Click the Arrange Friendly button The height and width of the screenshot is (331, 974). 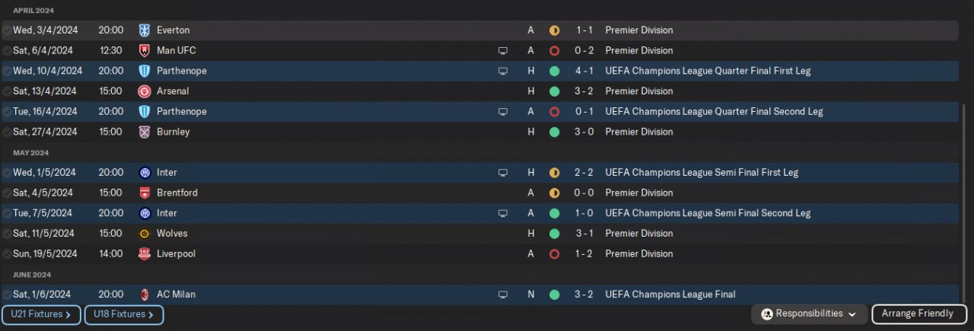point(919,313)
